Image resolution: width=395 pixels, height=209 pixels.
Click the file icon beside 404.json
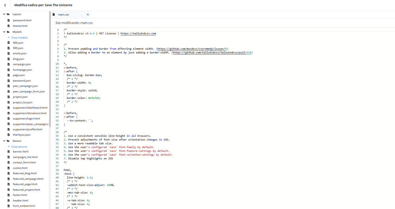(x=8, y=43)
